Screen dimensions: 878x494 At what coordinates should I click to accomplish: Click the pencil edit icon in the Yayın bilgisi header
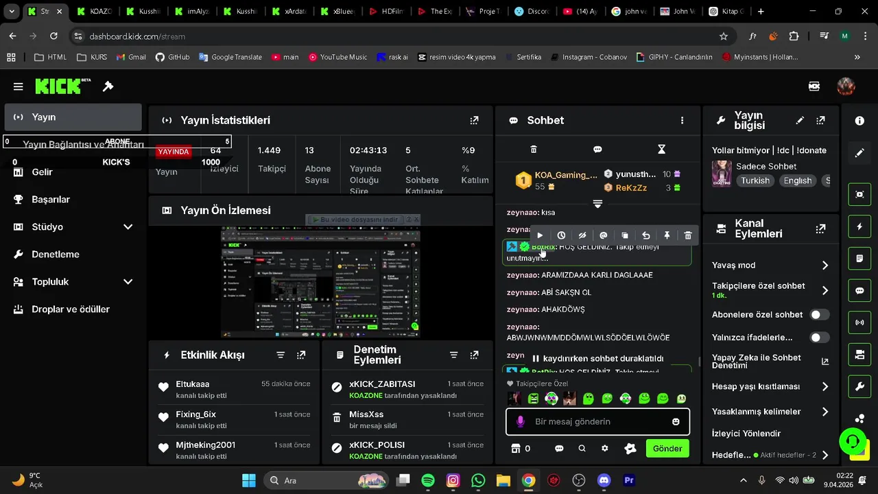pyautogui.click(x=800, y=120)
